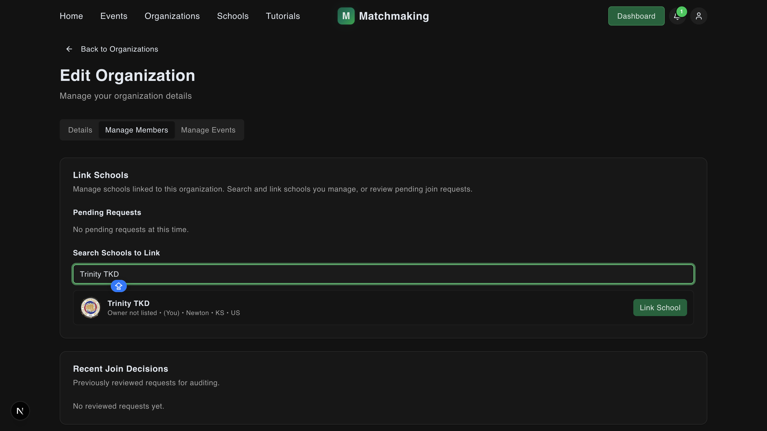
Task: Click Link School for Trinity TKD
Action: click(x=660, y=308)
